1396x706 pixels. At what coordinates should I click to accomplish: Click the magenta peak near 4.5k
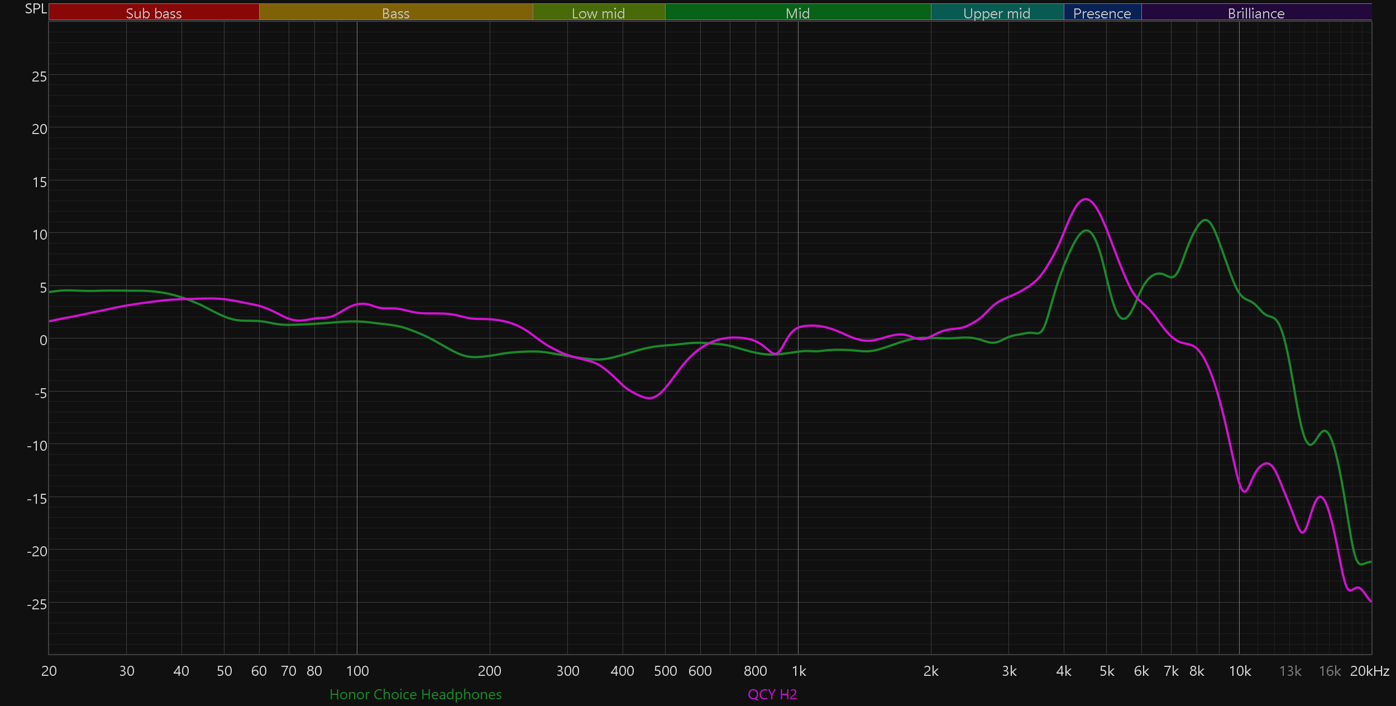coord(1085,199)
